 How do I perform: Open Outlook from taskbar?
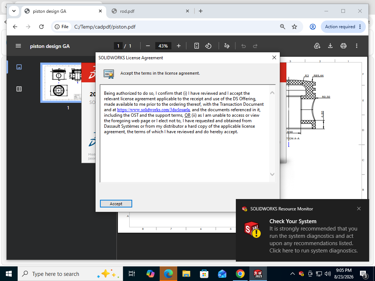(x=222, y=274)
